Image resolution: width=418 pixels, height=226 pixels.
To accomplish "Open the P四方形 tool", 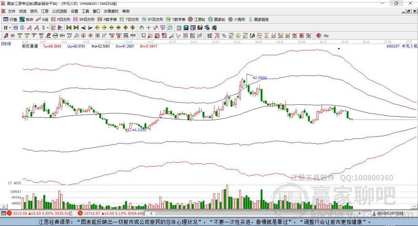I will pos(61,20).
